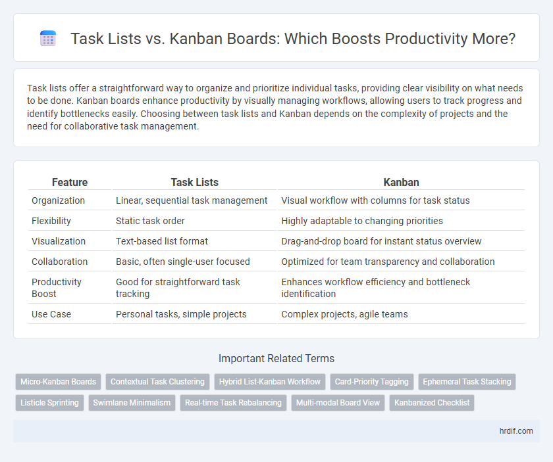
Task: Select the Listicle Sprinting tag
Action: click(49, 403)
